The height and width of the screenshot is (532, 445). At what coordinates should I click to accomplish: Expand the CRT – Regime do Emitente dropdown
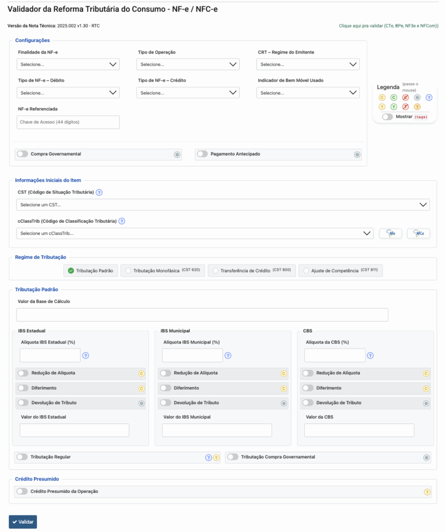click(308, 64)
